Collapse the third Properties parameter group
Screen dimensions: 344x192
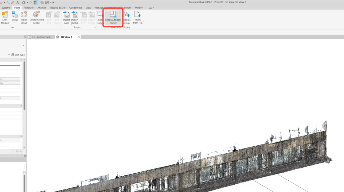click(21, 136)
